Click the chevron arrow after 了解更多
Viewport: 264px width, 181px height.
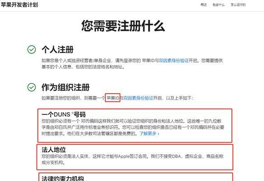(x=158, y=134)
